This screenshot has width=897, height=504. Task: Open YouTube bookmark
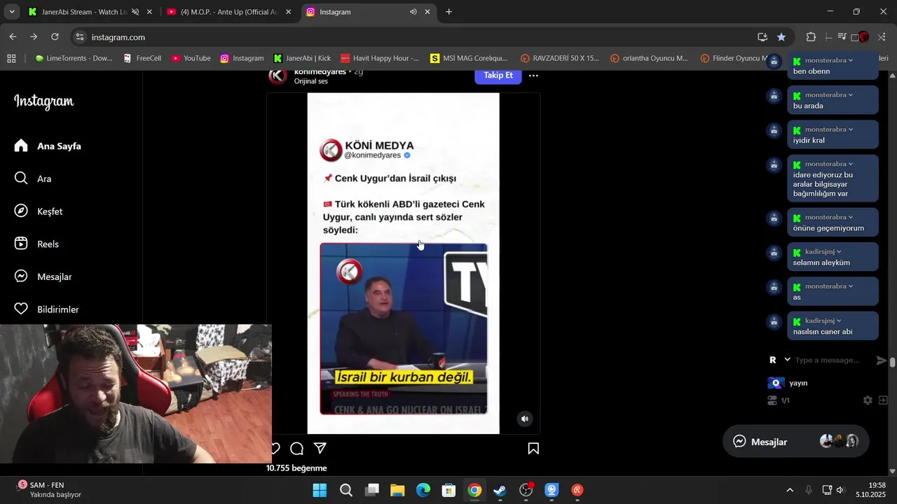(x=191, y=58)
